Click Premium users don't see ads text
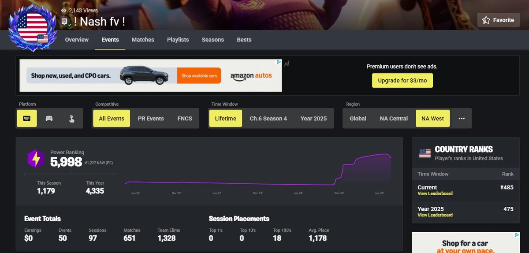This screenshot has height=253, width=529. coord(402,67)
